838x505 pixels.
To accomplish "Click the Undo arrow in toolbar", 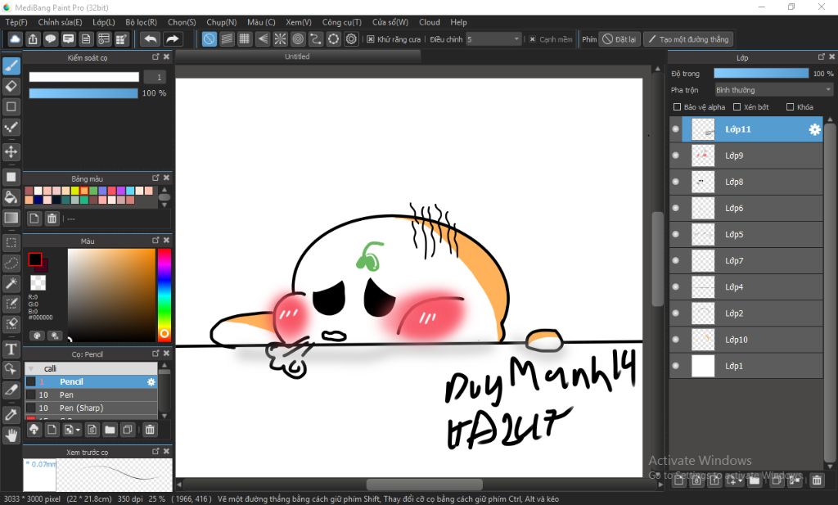I will [x=150, y=38].
